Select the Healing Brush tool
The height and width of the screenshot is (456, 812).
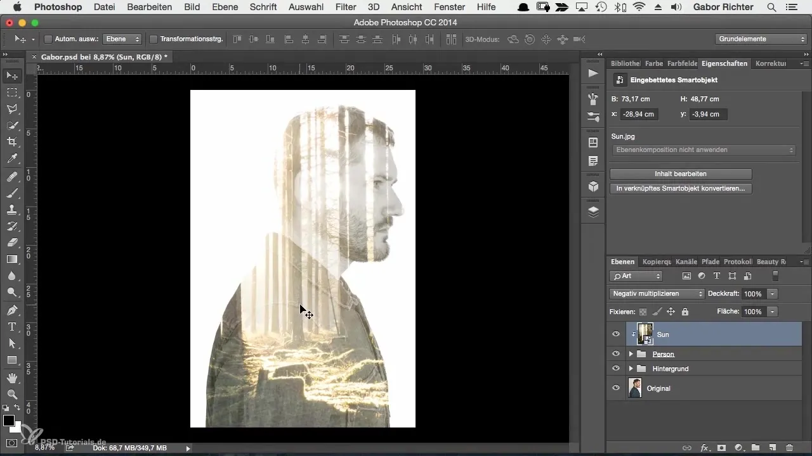coord(11,177)
